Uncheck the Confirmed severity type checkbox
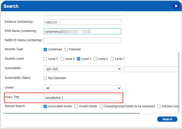 tap(45, 49)
